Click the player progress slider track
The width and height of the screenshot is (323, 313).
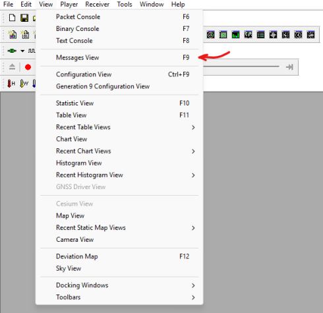(242, 67)
